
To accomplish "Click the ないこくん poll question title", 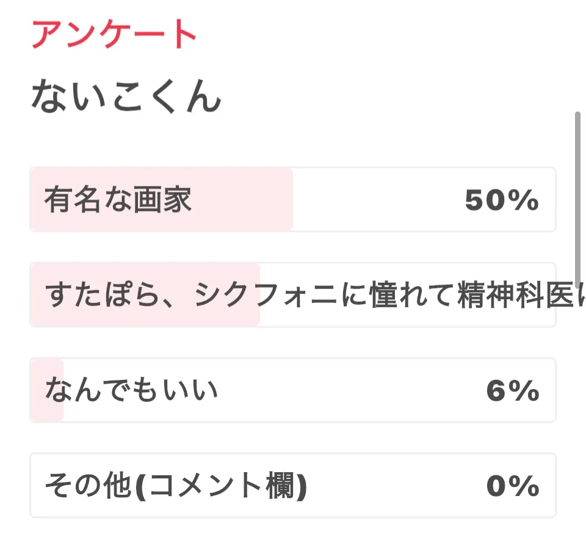I will (x=125, y=97).
